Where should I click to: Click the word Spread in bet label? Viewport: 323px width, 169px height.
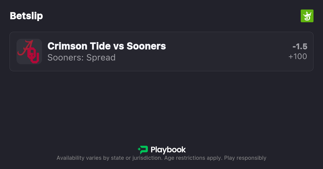101,57
